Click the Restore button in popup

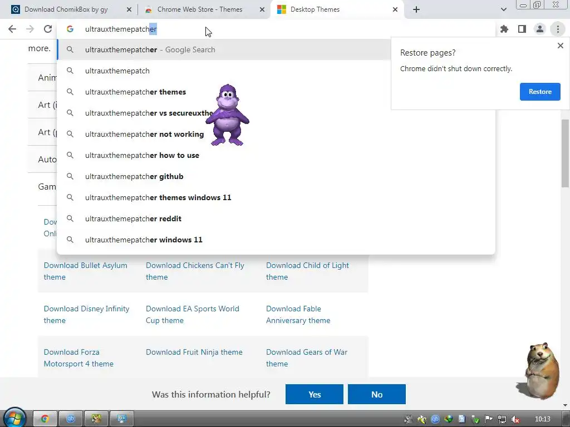[x=540, y=92]
